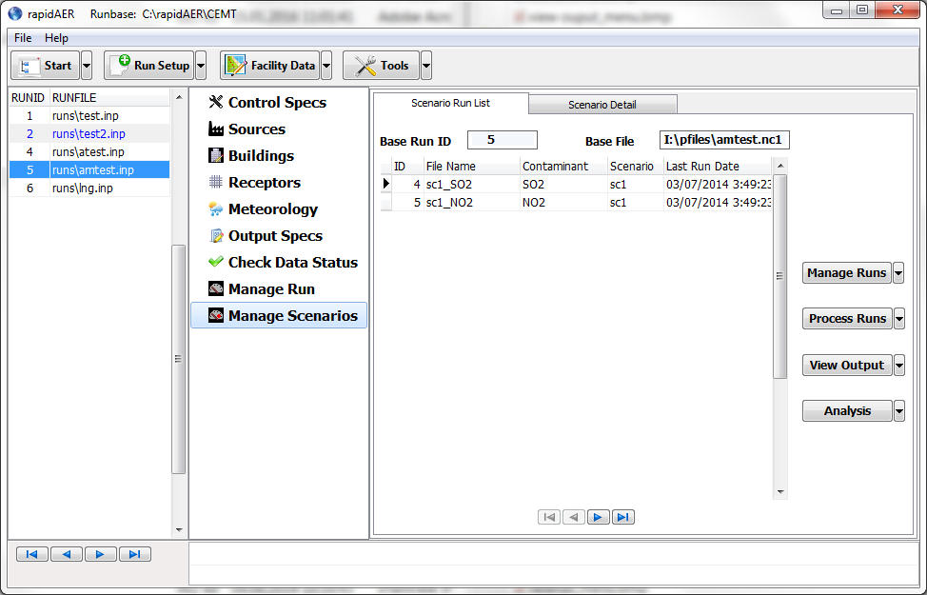Expand the Manage Runs dropdown arrow
Screen dimensions: 927x595
pos(898,273)
